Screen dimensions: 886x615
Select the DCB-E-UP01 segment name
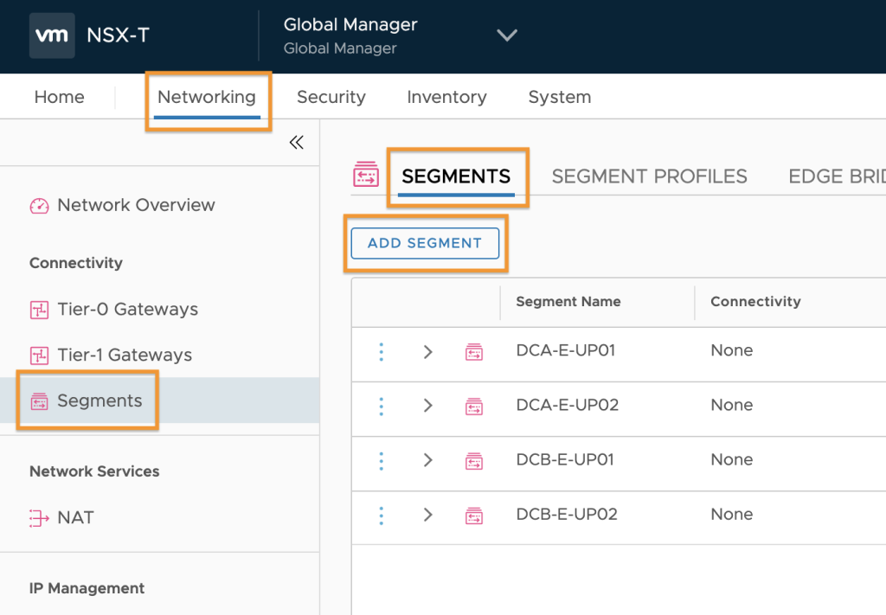coord(565,459)
